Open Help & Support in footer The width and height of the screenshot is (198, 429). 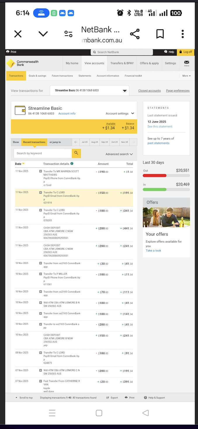[x=154, y=397]
